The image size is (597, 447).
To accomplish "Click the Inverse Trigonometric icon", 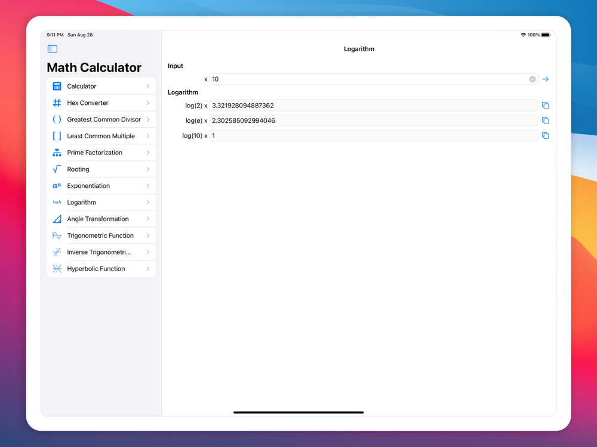I will (57, 252).
